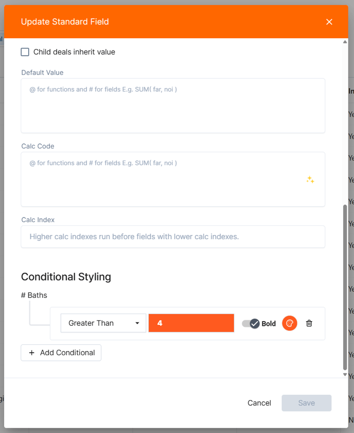Click the Add Conditional button
Image resolution: width=354 pixels, height=433 pixels.
point(61,353)
